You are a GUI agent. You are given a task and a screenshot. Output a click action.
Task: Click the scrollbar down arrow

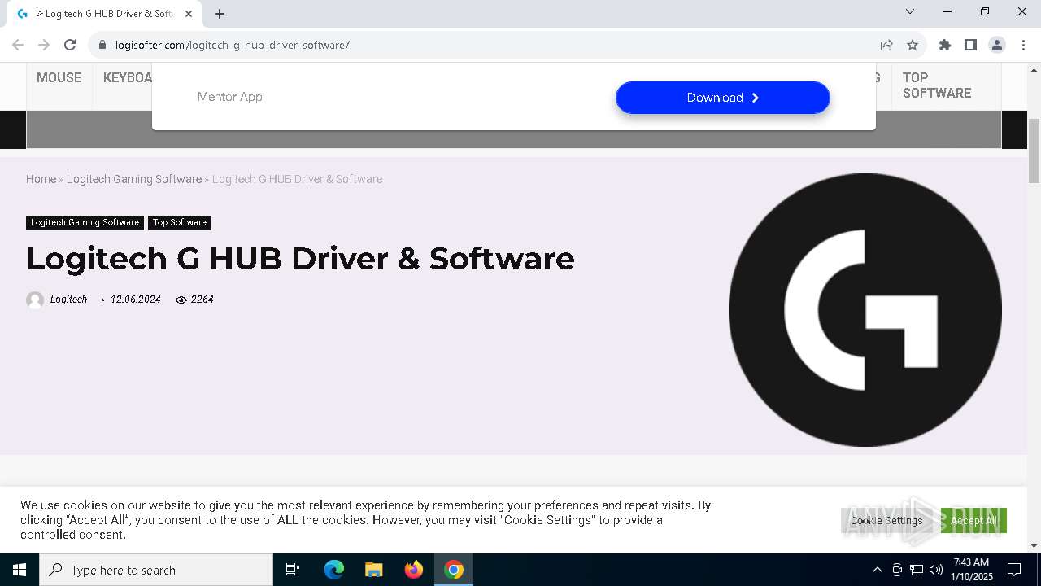tap(1034, 546)
